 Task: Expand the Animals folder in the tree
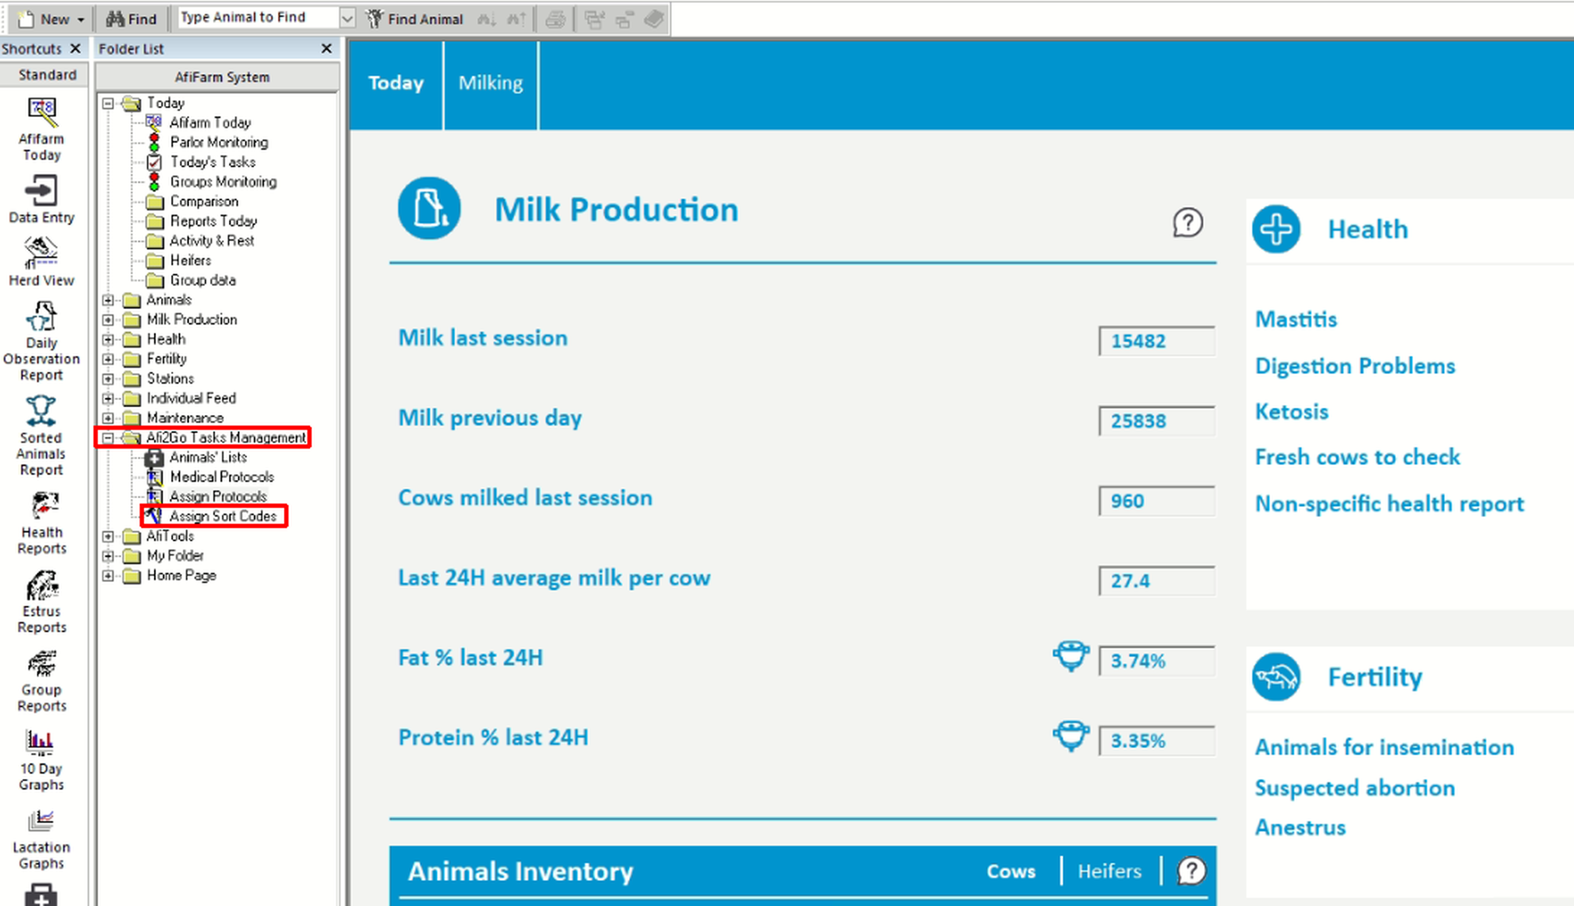108,301
